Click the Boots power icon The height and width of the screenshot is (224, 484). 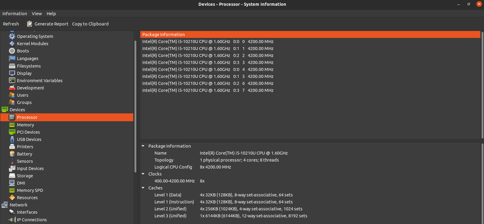(x=12, y=51)
